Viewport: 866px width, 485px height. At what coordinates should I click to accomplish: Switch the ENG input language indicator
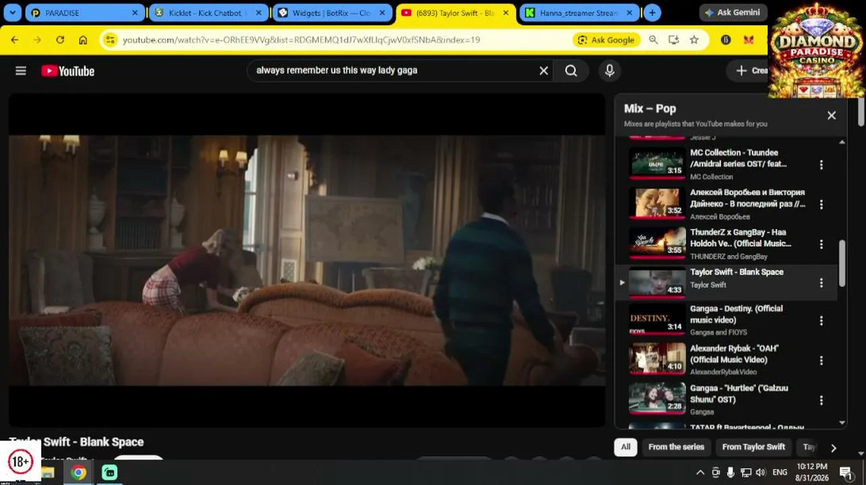[780, 472]
